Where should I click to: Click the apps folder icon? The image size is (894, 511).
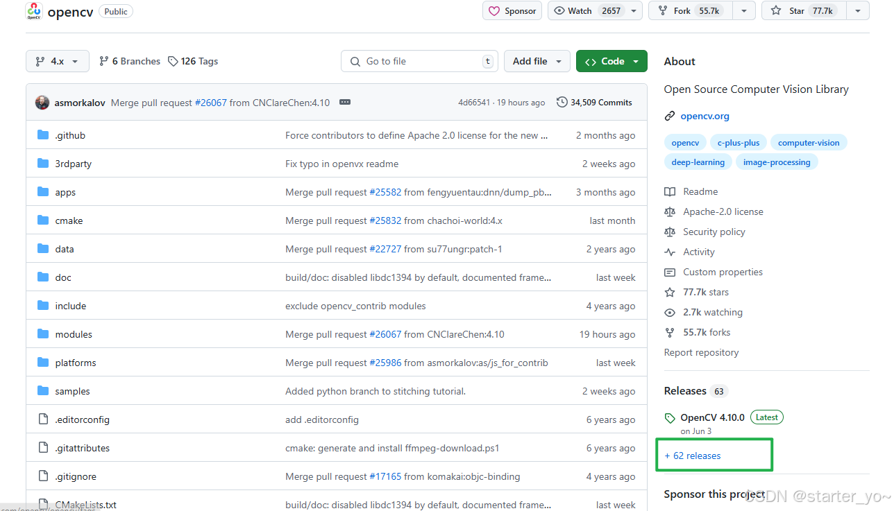(43, 192)
